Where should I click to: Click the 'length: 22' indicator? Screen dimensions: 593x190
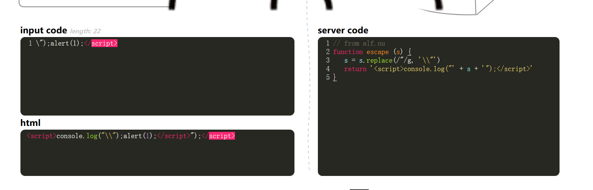point(85,31)
